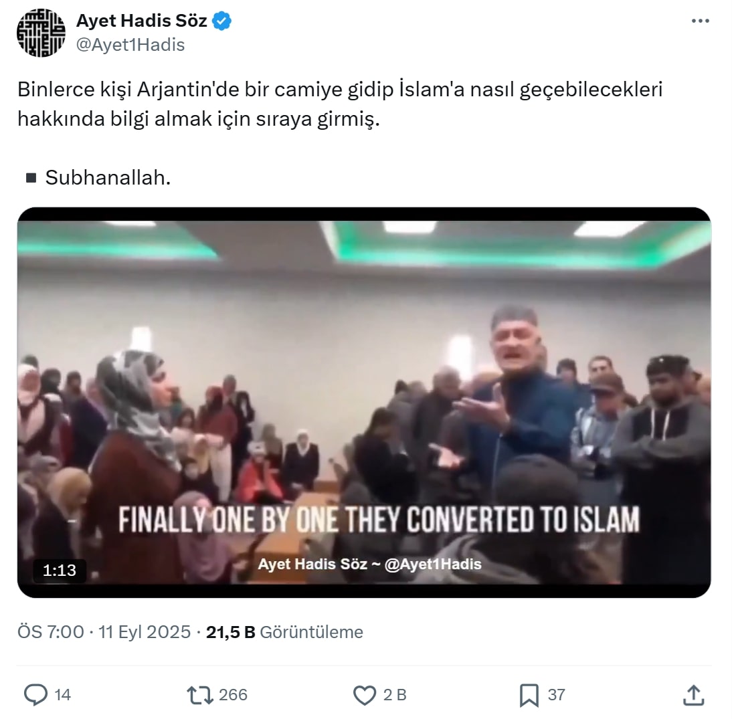The height and width of the screenshot is (719, 732).
Task: Click the 37 bookmarks count
Action: coord(557,695)
